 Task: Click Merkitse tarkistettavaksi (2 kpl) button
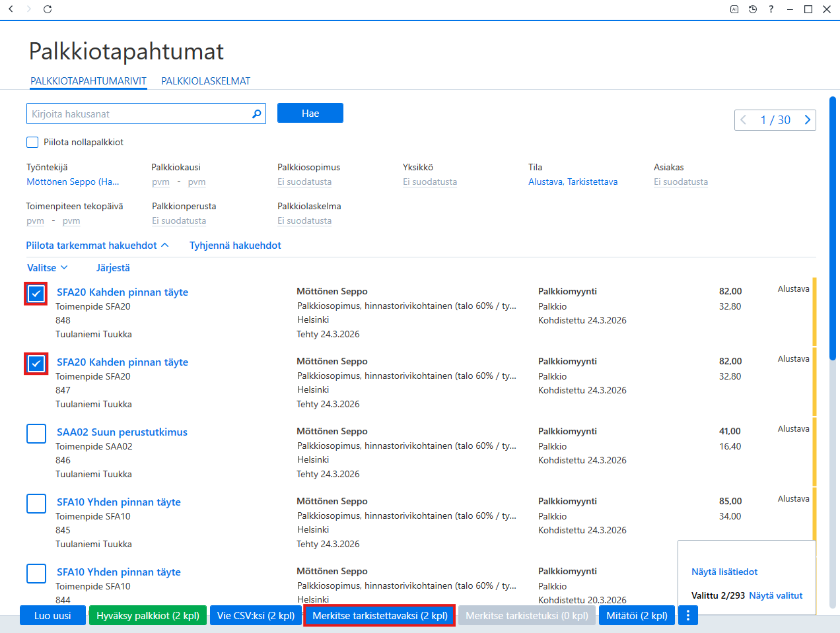pyautogui.click(x=380, y=615)
